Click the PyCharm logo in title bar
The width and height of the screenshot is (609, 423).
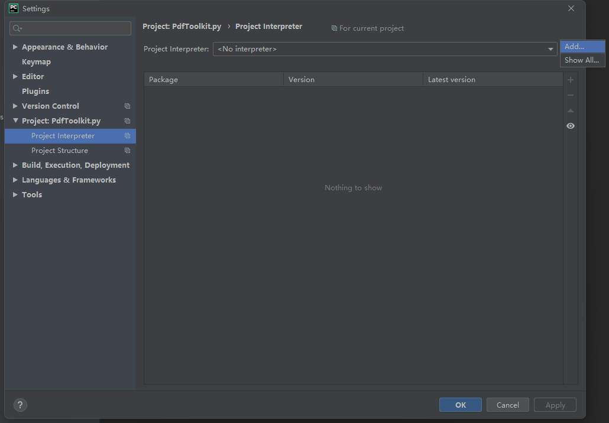14,8
